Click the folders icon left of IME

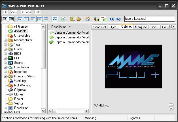(96, 19)
